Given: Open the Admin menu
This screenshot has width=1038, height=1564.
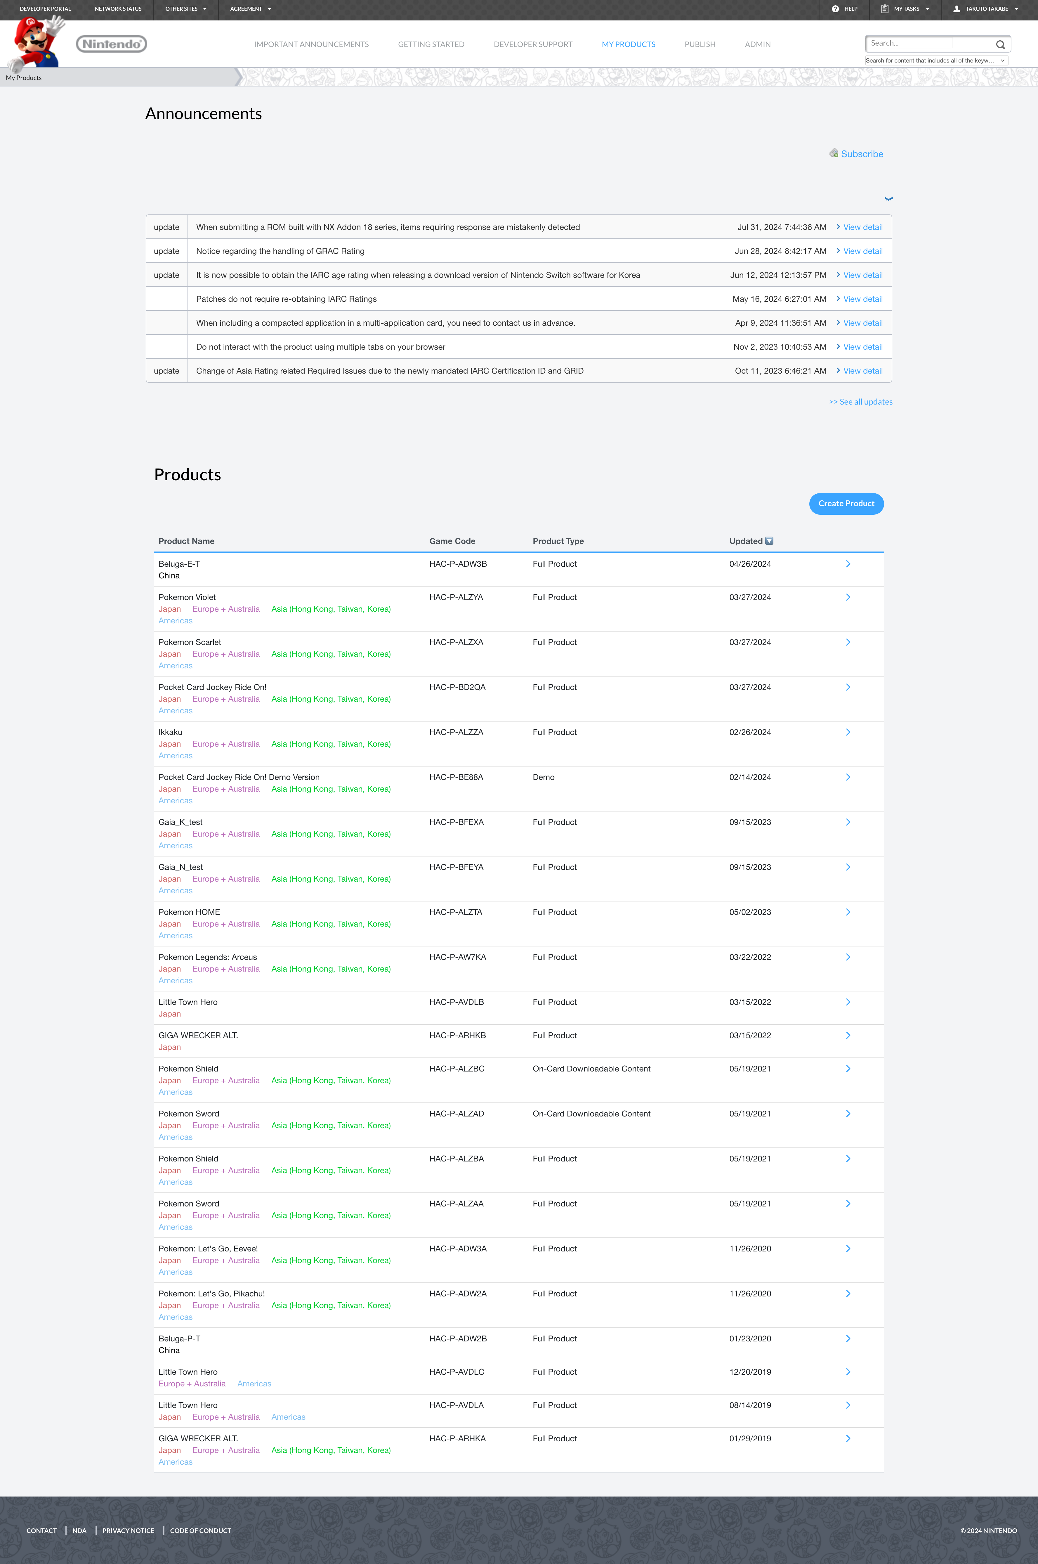Looking at the screenshot, I should [757, 44].
